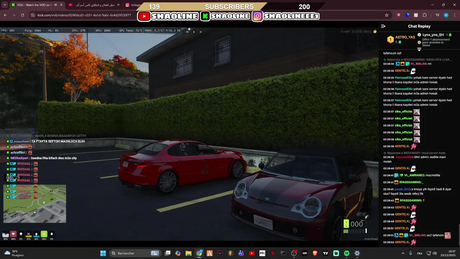Viewport: 460px width, 259px height.
Task: Open aeymen588 username in chat
Action: click(x=404, y=157)
